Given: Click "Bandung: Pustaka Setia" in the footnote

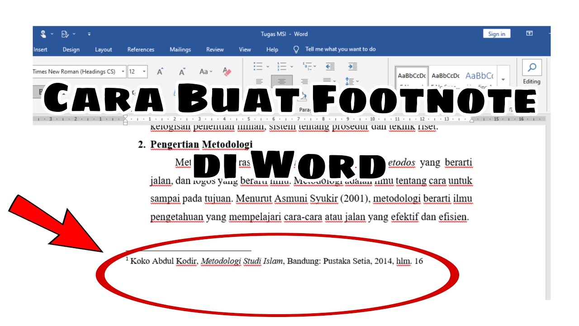Looking at the screenshot, I should point(329,261).
